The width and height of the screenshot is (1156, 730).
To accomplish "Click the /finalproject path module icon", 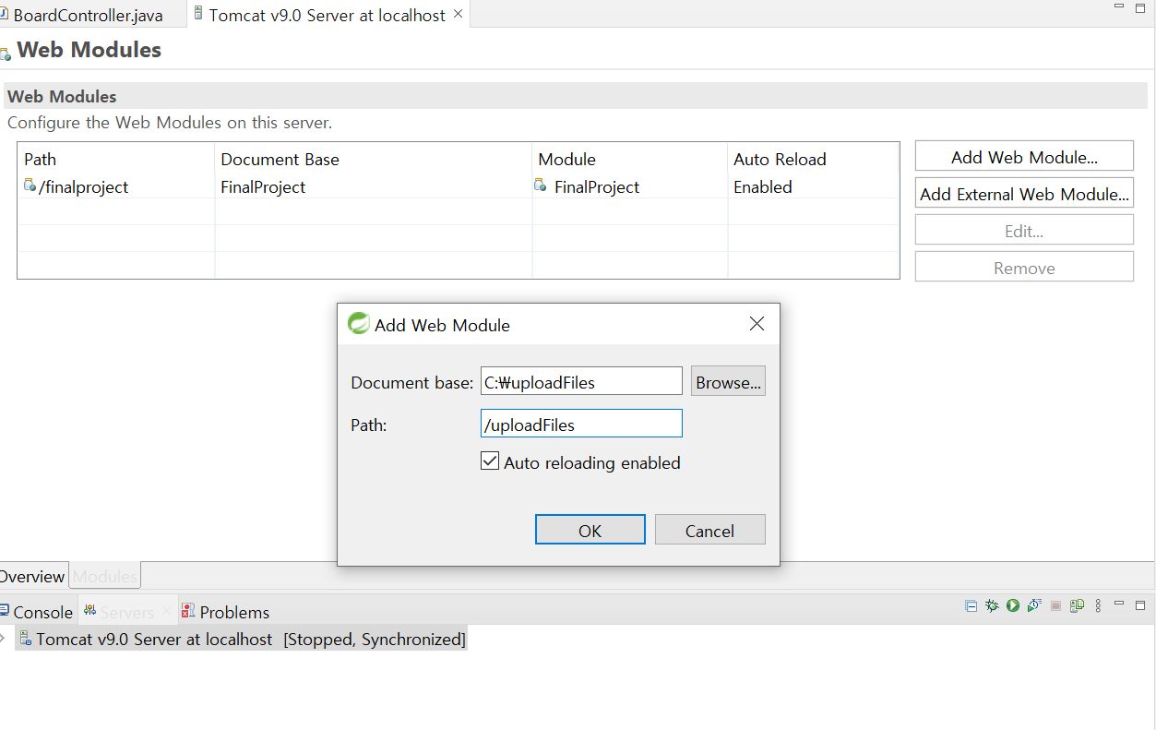I will pyautogui.click(x=30, y=185).
